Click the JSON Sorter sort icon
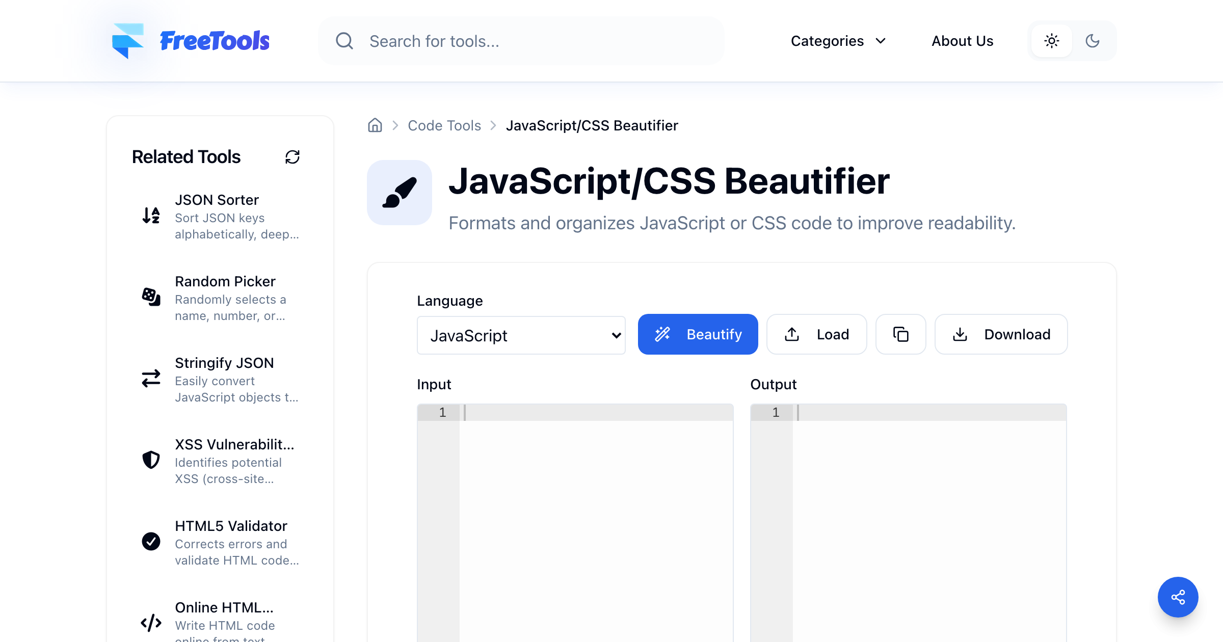 [x=151, y=216]
